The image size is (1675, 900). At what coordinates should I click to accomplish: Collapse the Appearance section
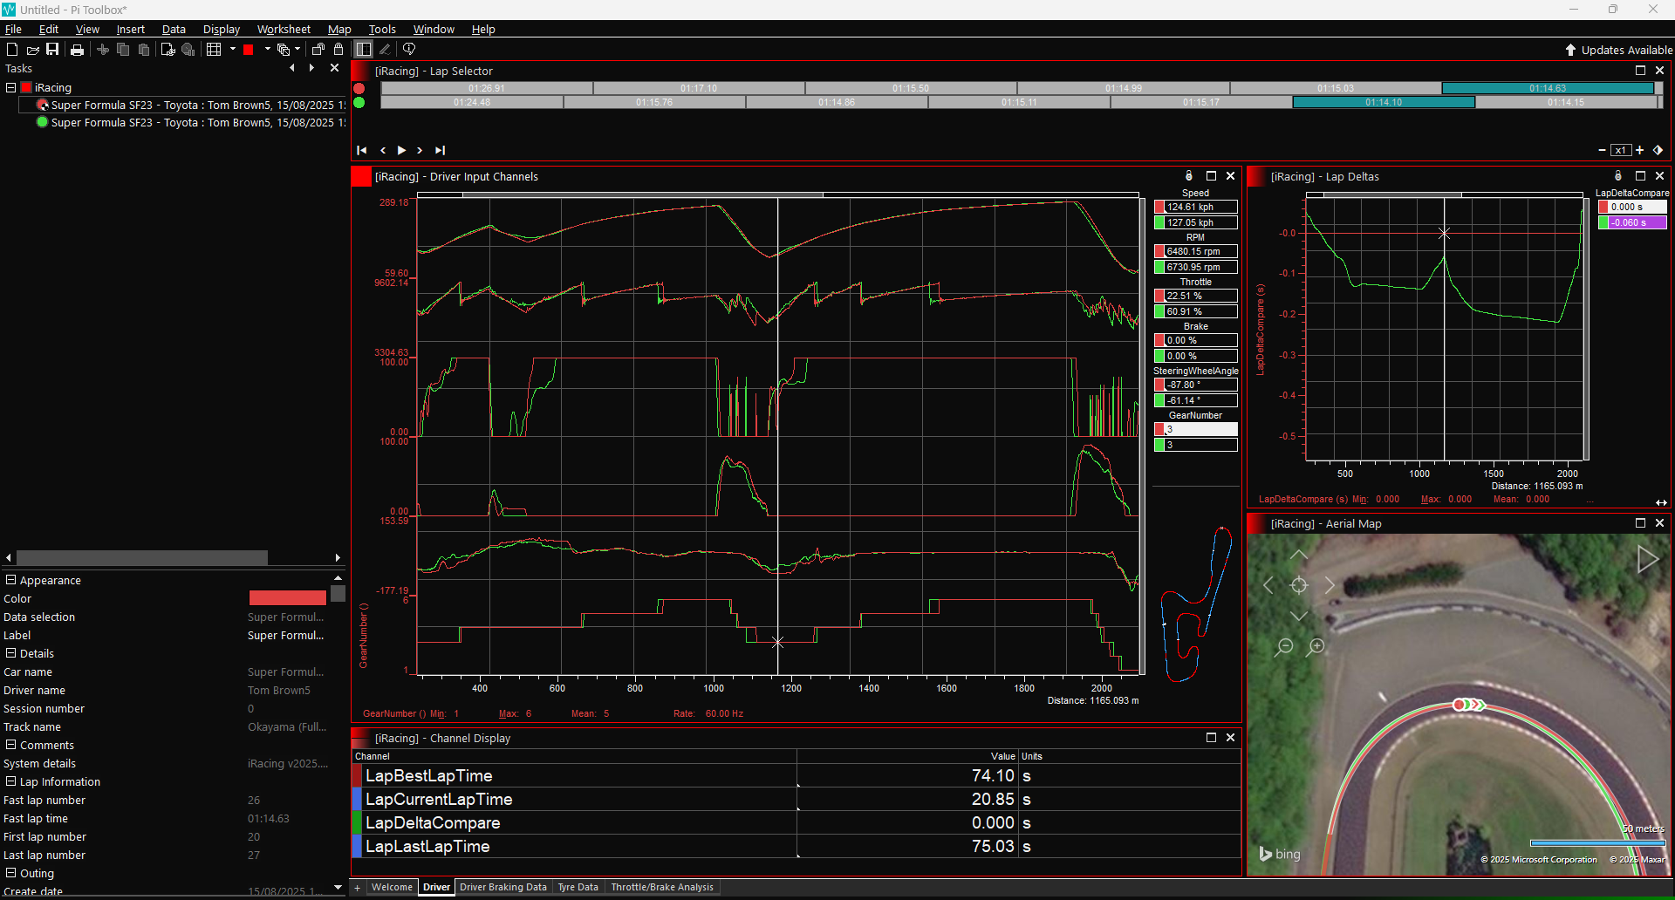(10, 580)
